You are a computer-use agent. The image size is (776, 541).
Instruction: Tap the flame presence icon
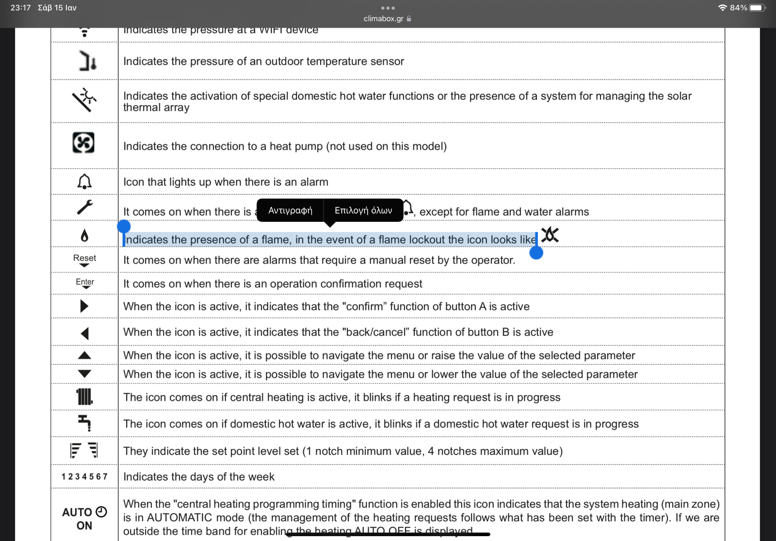coord(84,235)
